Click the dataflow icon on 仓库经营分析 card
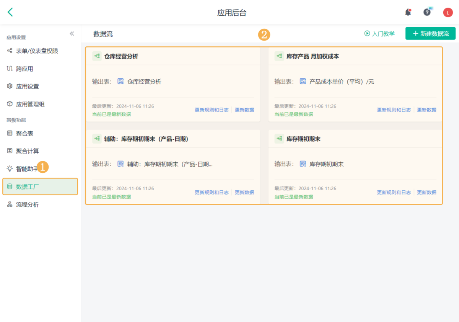 (x=97, y=56)
